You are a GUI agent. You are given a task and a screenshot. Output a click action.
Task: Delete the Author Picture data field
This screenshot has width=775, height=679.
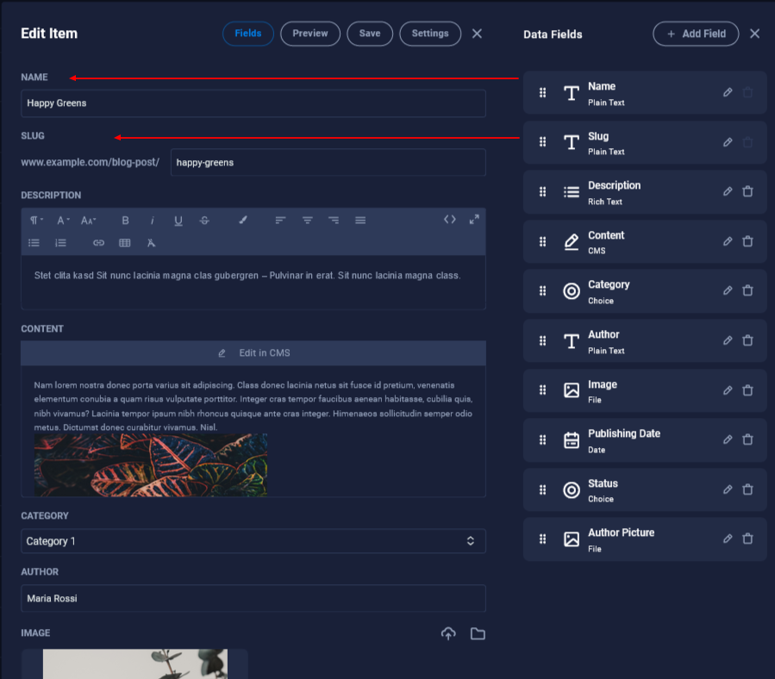tap(747, 539)
